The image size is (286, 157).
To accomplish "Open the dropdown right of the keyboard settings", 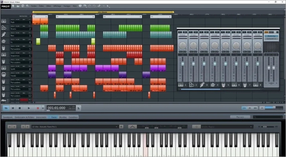I will (251, 127).
